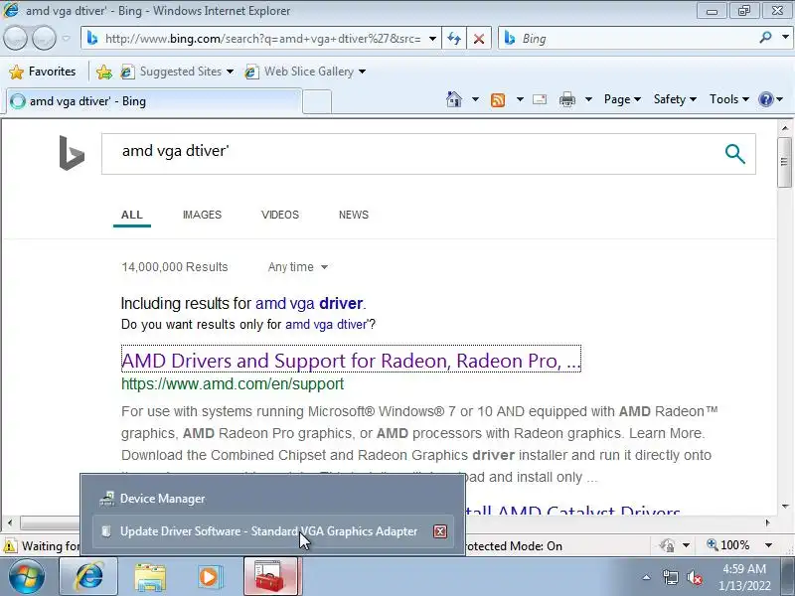Click the amd.com/en/support green URL

[x=233, y=384]
